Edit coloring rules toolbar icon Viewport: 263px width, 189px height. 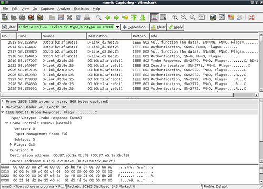pos(230,17)
